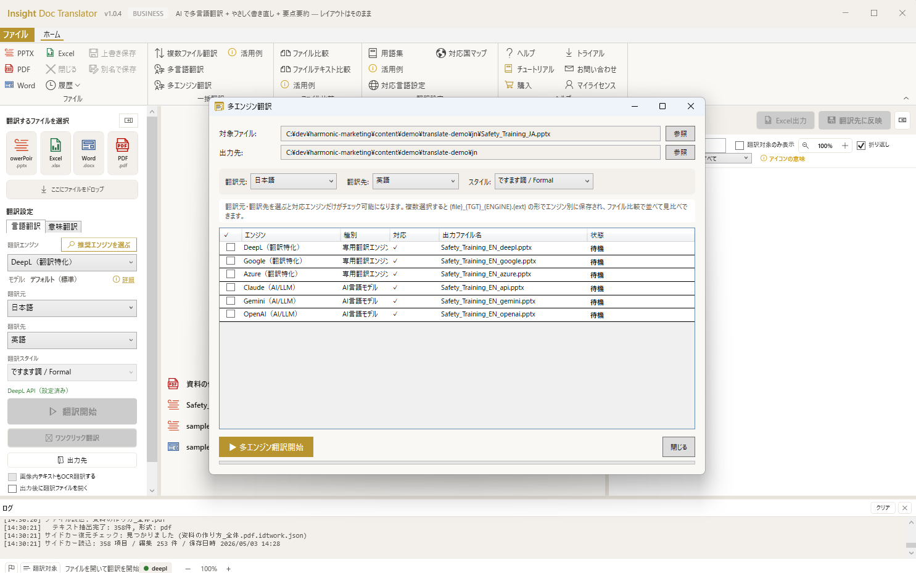Click the panel toggle icon right of 翻訳先に反映

point(902,120)
